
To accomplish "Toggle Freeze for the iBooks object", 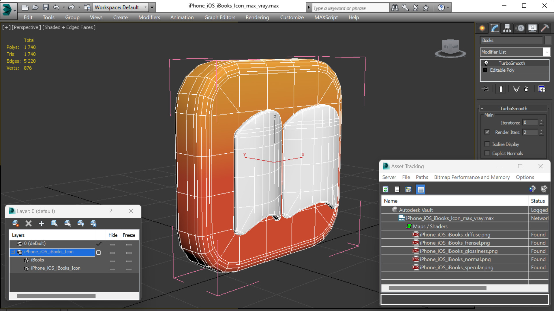I will point(129,261).
